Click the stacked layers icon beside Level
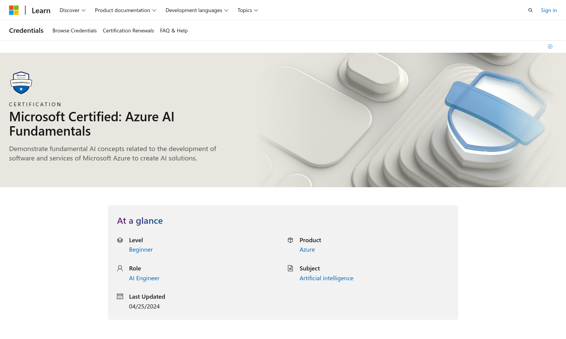The width and height of the screenshot is (566, 339). click(x=120, y=240)
